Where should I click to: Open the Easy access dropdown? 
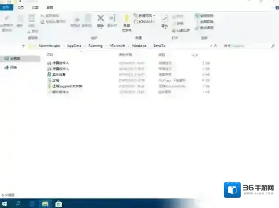pos(144,22)
